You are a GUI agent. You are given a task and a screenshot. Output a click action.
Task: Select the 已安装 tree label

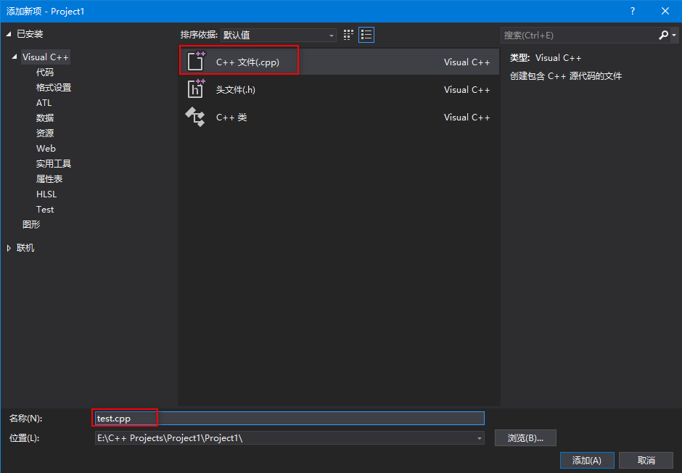[30, 34]
